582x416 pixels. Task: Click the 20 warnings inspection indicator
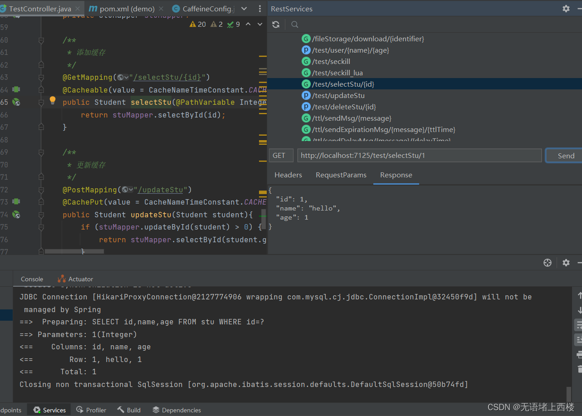click(x=197, y=24)
